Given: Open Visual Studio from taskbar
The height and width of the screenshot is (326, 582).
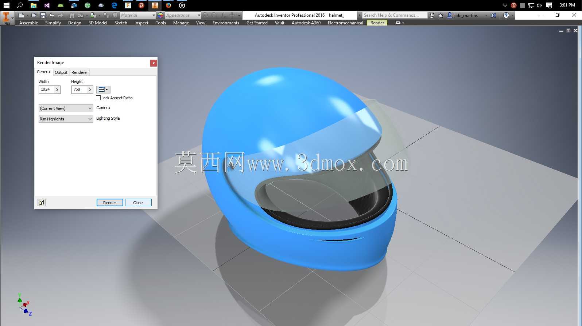Looking at the screenshot, I should coord(47,5).
